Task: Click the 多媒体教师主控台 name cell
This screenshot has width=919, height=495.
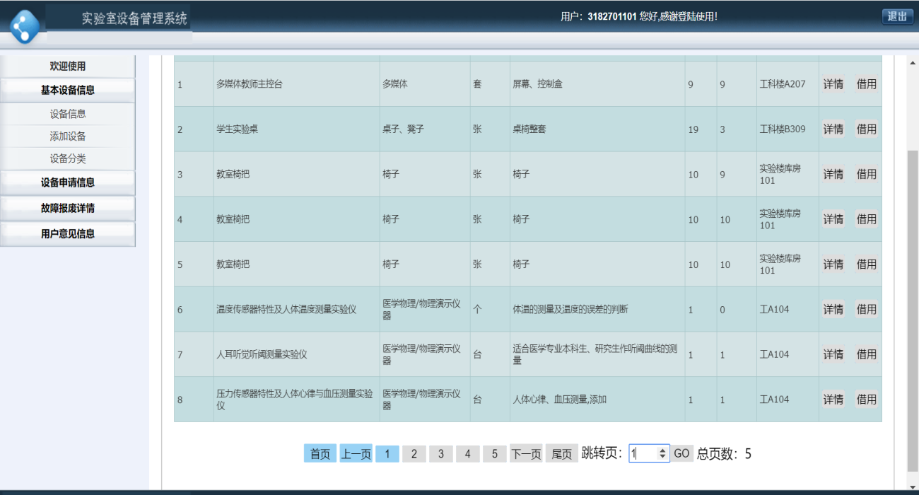Action: [x=297, y=84]
